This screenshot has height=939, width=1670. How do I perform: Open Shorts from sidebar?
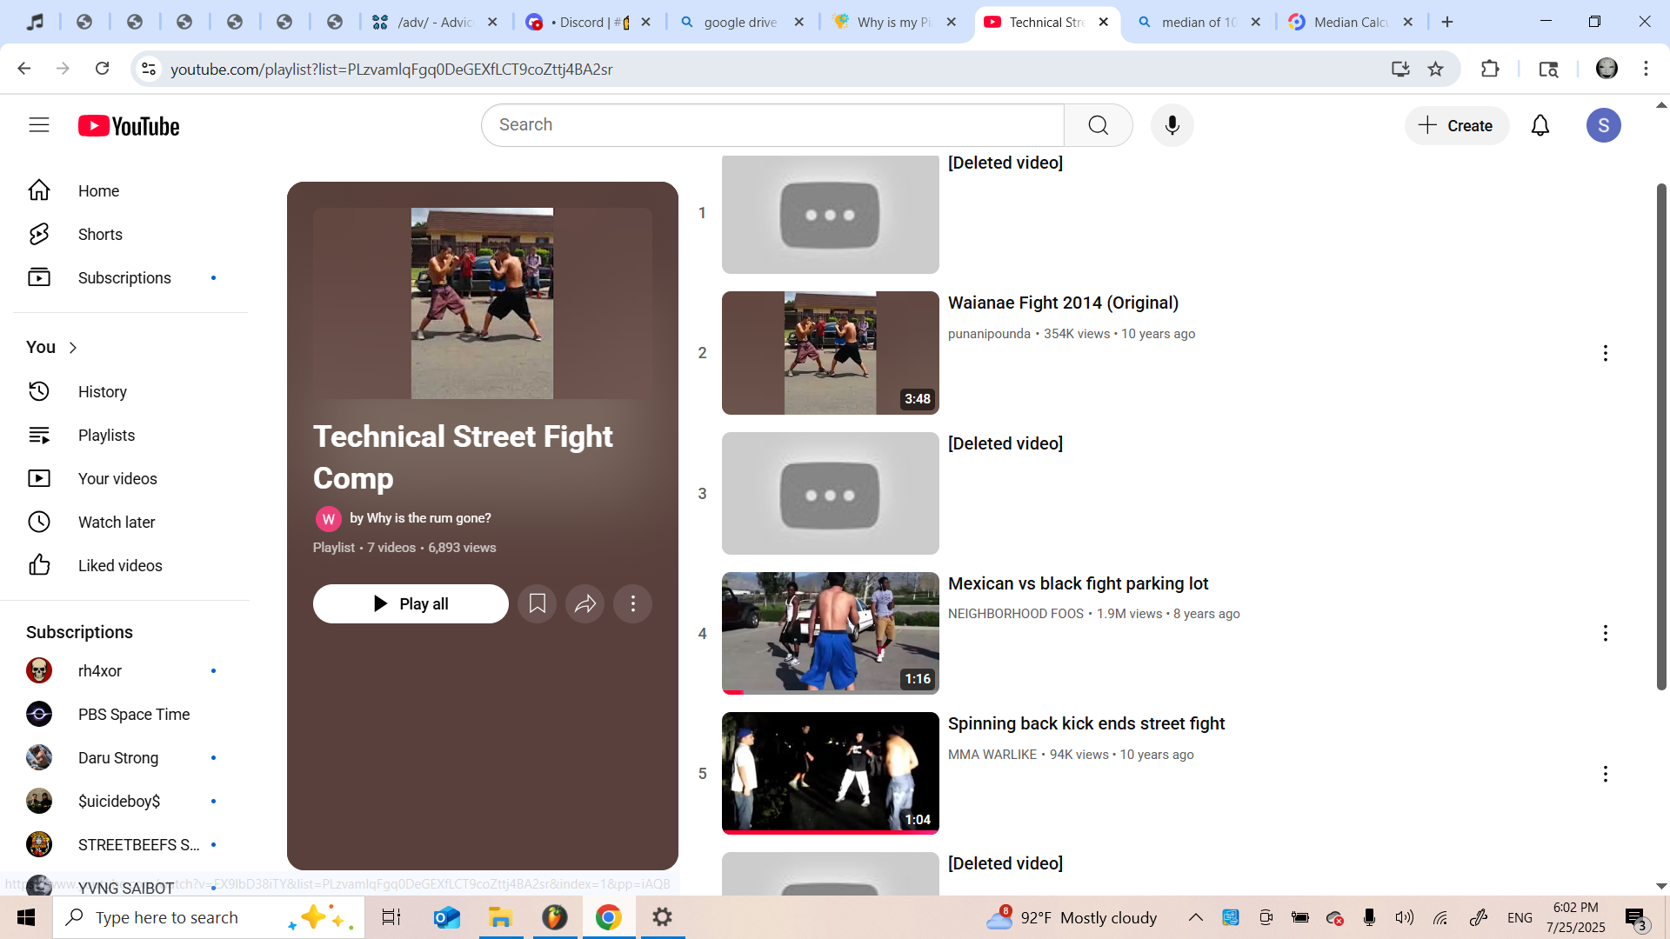pyautogui.click(x=130, y=234)
